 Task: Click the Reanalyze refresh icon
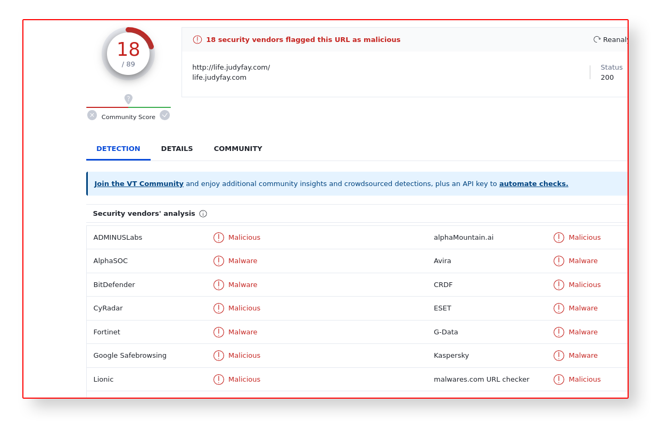tap(597, 39)
